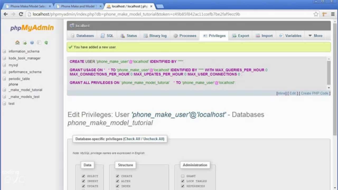The height and width of the screenshot is (190, 338).
Task: Click the localhost breadcrumb link
Action: (x=82, y=26)
